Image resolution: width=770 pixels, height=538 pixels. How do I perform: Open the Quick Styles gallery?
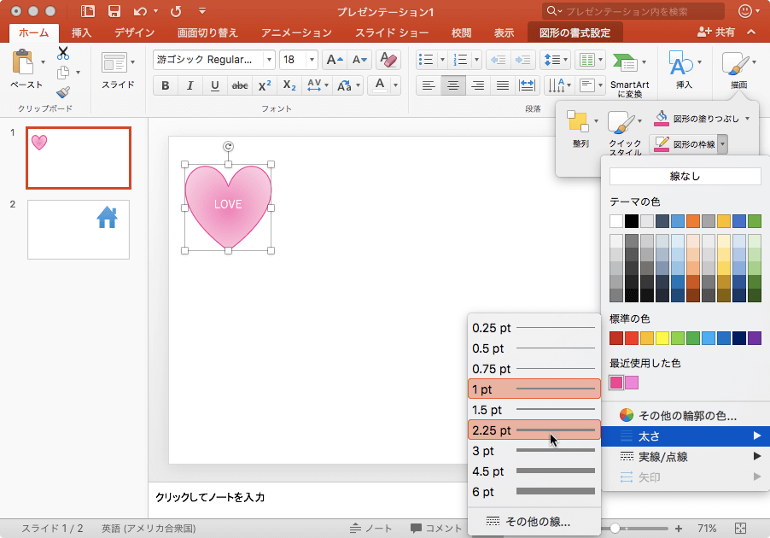625,126
